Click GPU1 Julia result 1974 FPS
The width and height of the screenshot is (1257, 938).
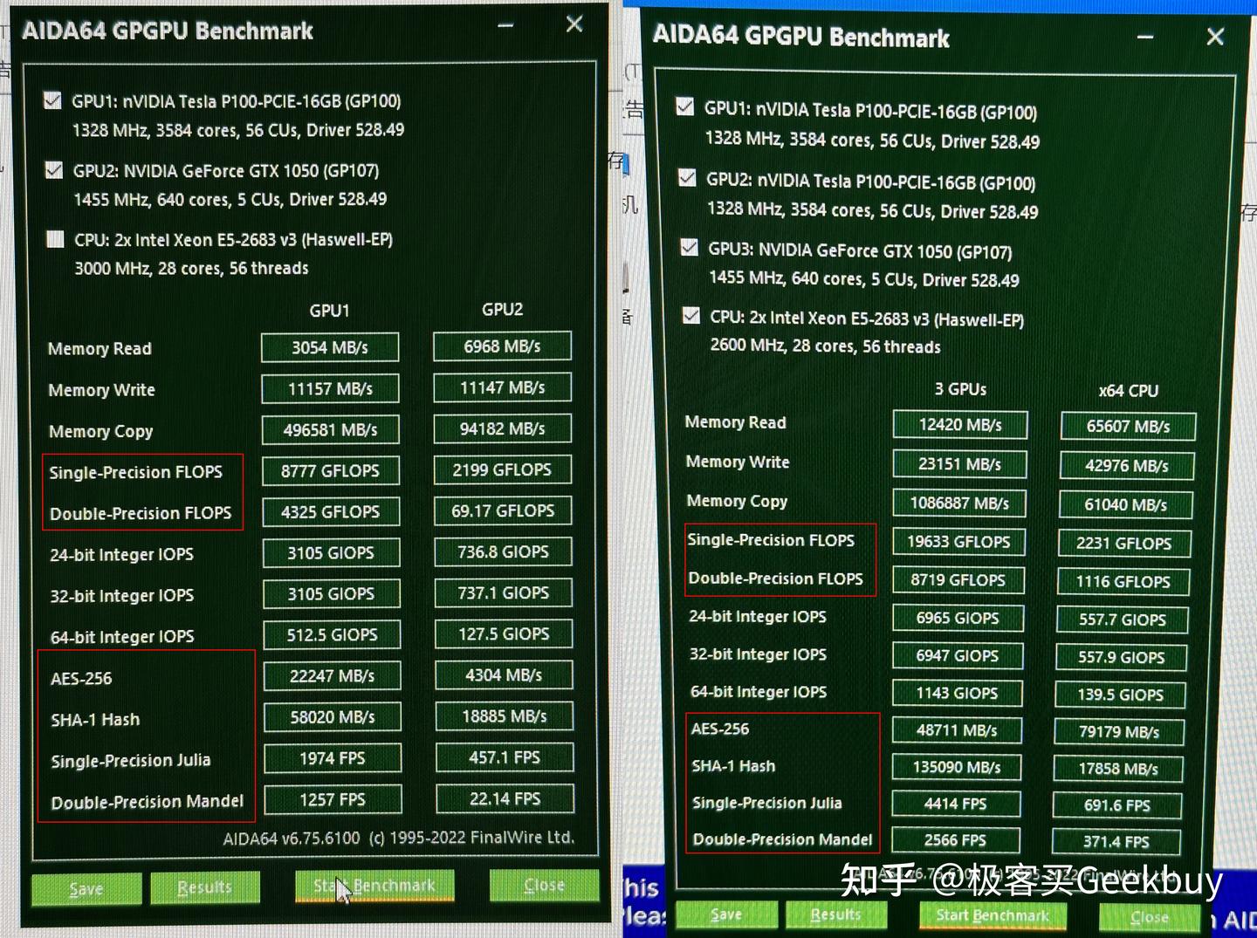click(333, 758)
